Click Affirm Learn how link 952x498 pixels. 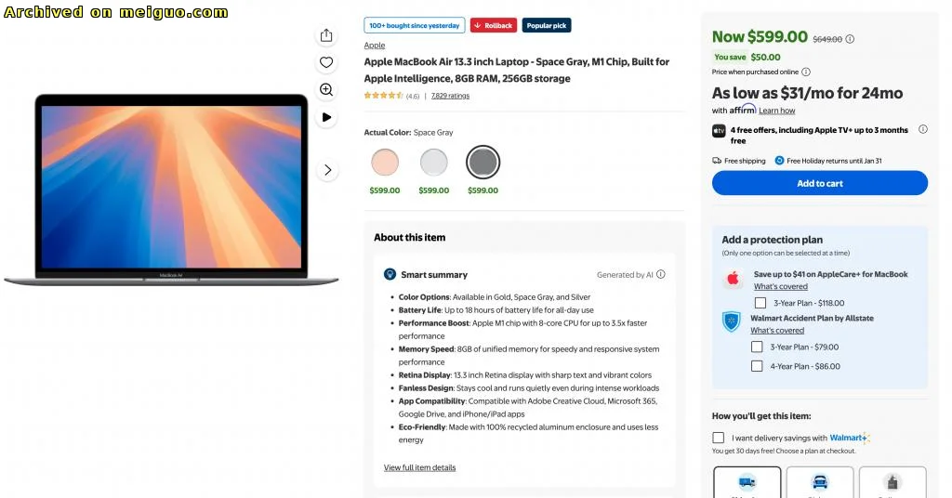point(776,111)
